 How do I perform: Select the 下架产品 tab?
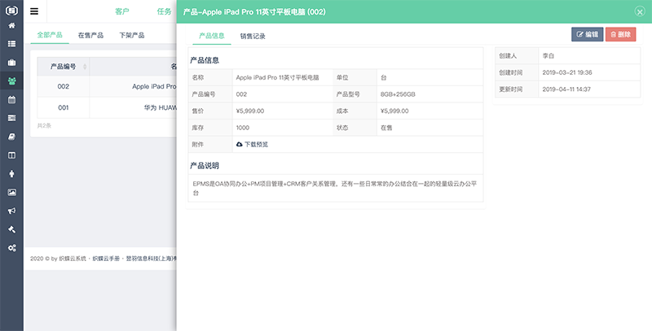coord(132,35)
